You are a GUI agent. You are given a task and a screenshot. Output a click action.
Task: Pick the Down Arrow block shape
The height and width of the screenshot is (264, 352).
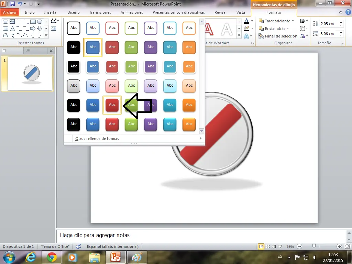pos(40,29)
